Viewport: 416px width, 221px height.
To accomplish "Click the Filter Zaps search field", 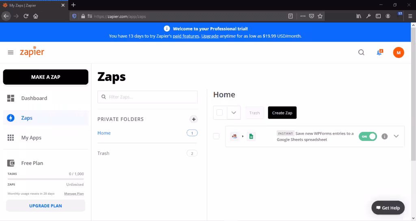I will click(147, 97).
